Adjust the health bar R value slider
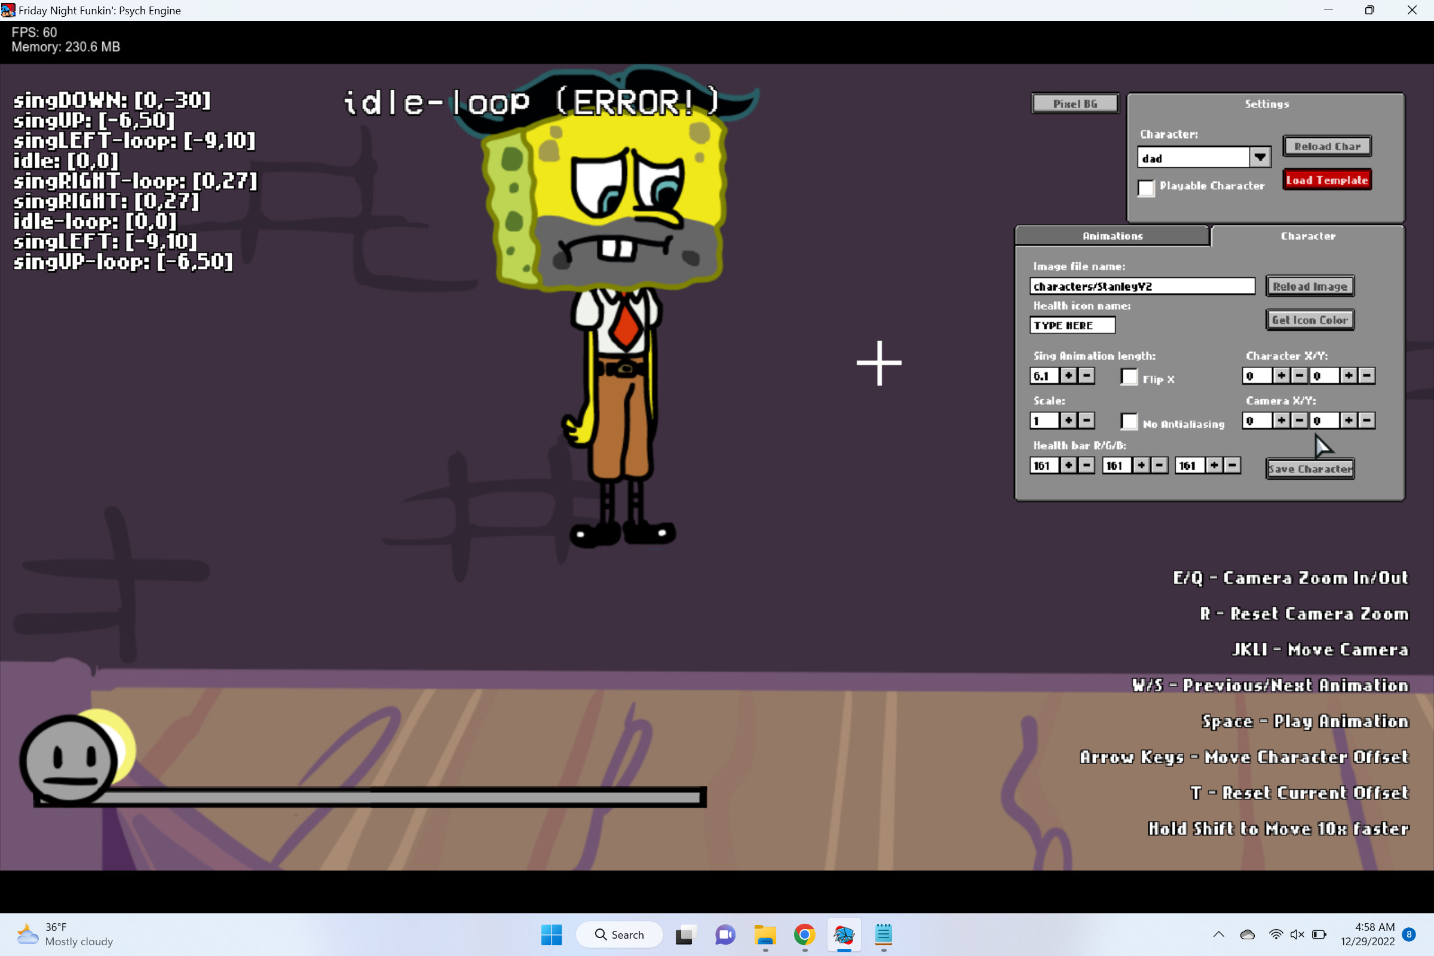 (1043, 465)
